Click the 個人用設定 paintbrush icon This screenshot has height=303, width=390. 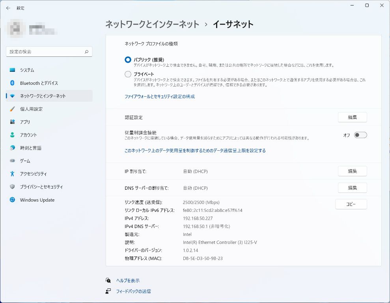(13, 109)
